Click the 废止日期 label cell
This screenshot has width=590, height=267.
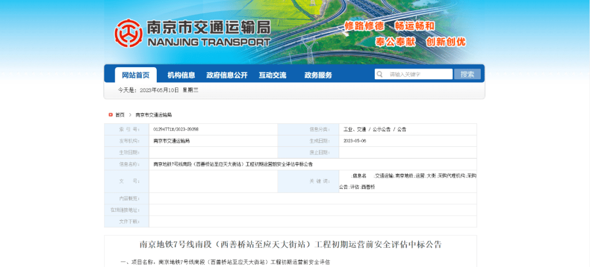pos(309,152)
